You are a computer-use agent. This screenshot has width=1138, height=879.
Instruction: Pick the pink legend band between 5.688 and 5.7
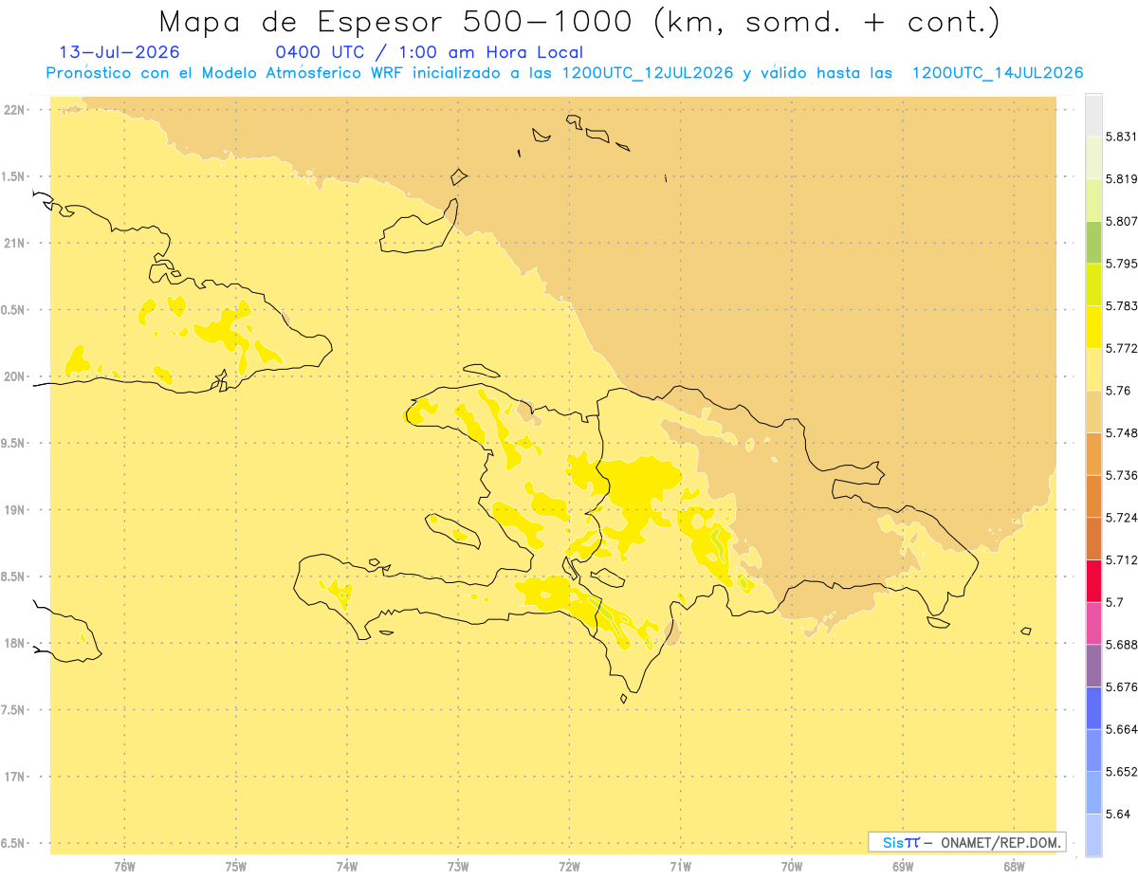1093,623
